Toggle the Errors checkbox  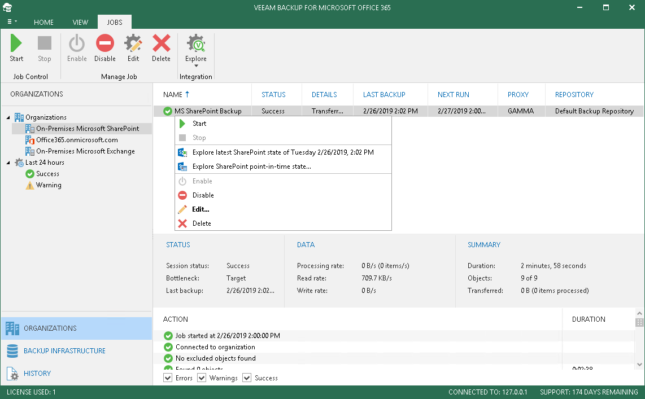pyautogui.click(x=168, y=378)
